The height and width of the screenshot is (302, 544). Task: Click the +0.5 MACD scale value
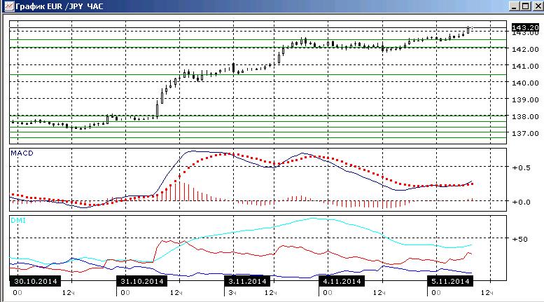point(522,167)
